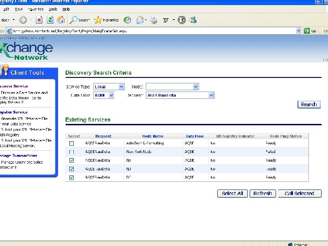Click the Search button

(308, 104)
